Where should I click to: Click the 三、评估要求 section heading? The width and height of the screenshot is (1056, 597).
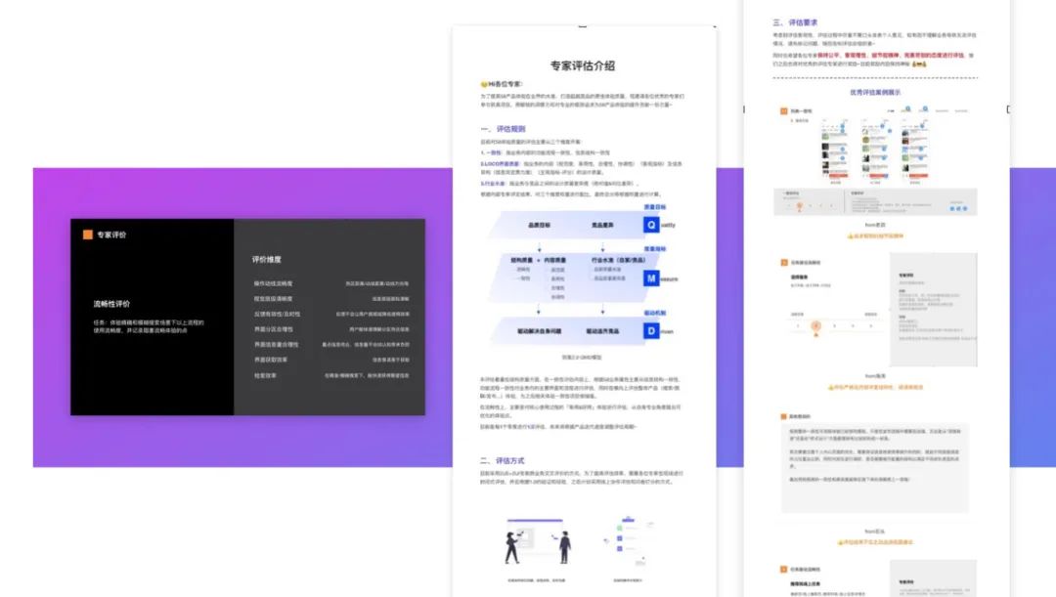pyautogui.click(x=795, y=22)
